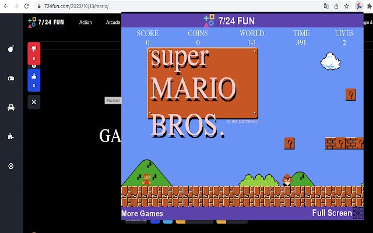Click the COINS label in game HUD
Screen dimensions: 373x233
[198, 33]
